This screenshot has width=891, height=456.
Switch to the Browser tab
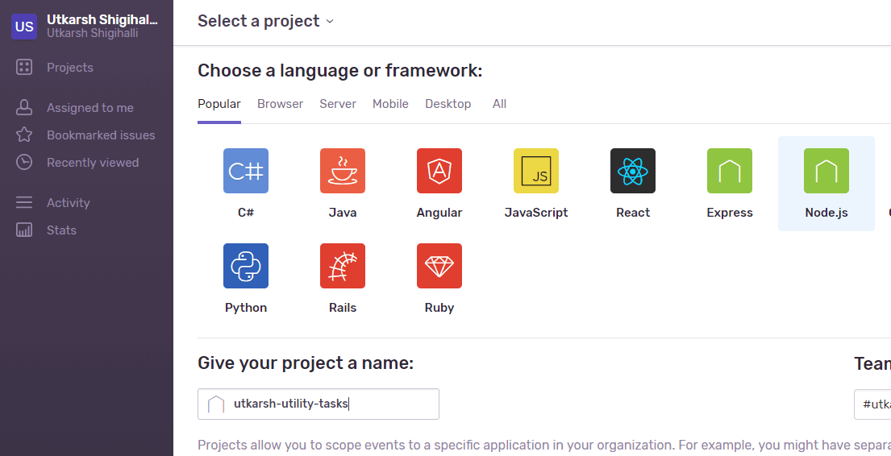coord(280,104)
